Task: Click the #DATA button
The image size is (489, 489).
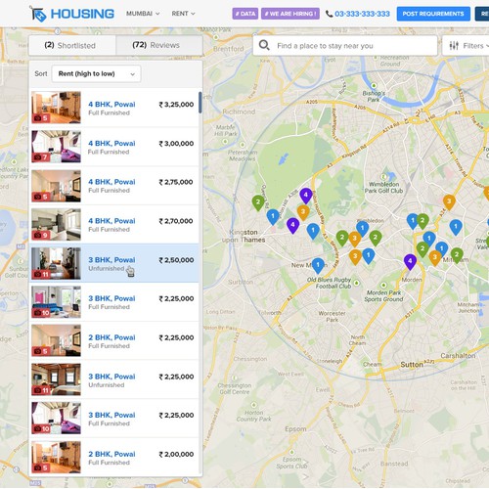Action: (x=245, y=14)
